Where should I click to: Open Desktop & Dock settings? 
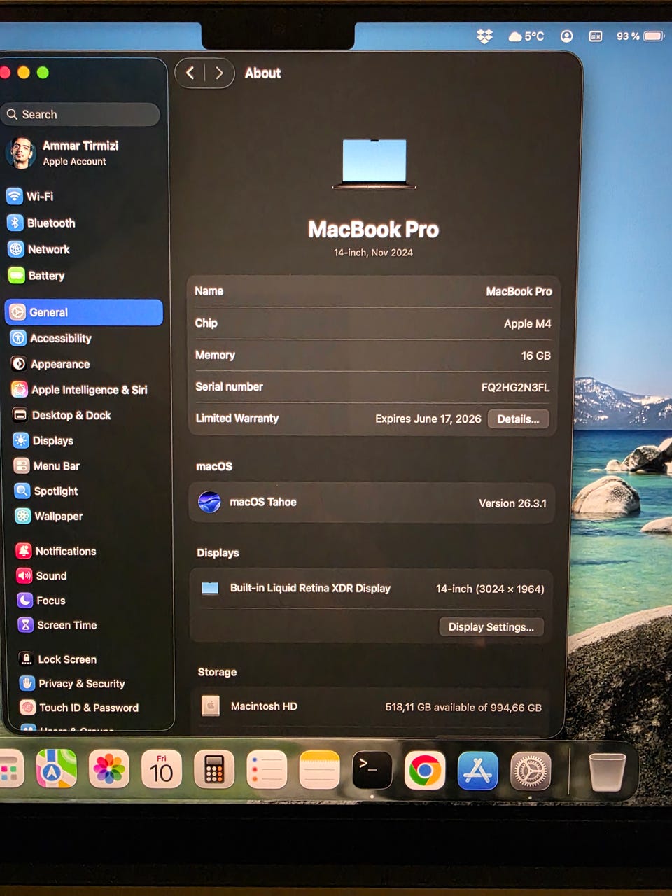(x=62, y=415)
